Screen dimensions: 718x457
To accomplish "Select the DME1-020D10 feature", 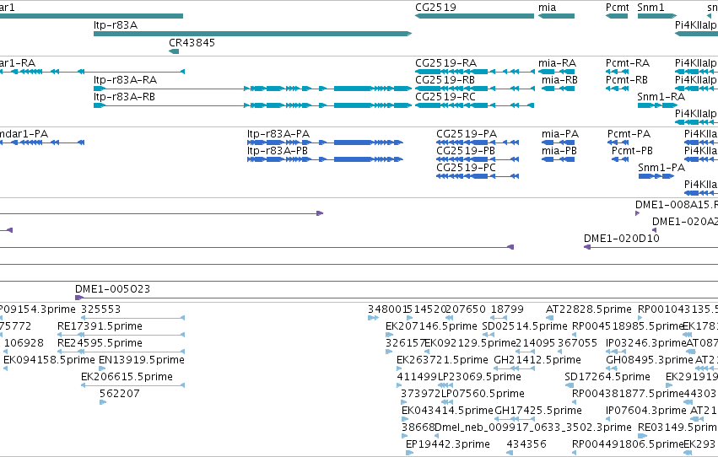I will tap(651, 248).
